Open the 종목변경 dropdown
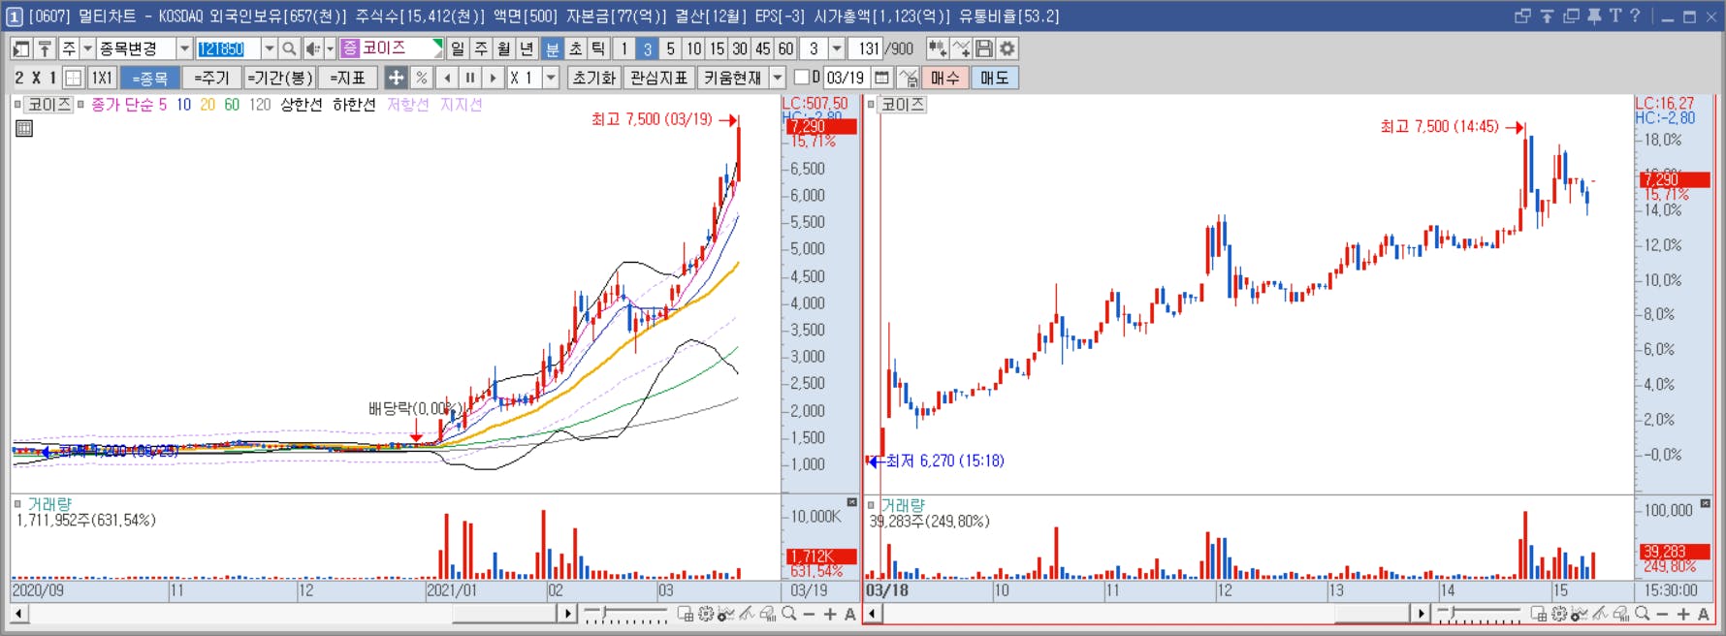This screenshot has height=636, width=1726. pos(184,48)
